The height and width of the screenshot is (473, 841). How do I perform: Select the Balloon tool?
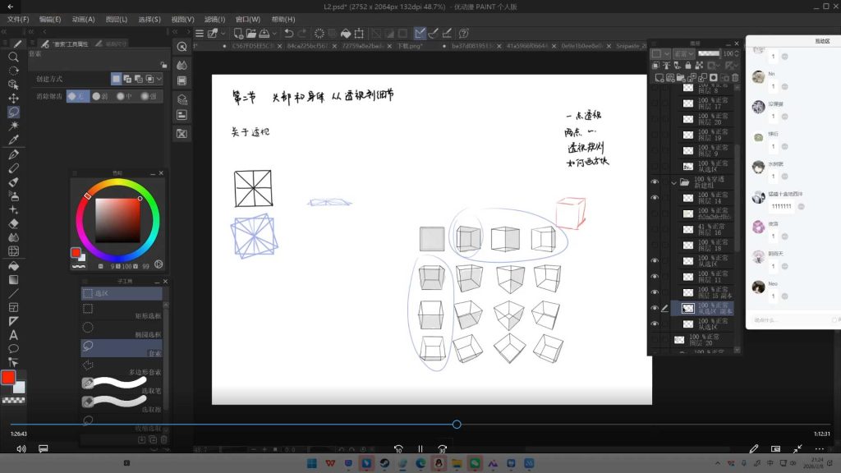[x=13, y=348]
